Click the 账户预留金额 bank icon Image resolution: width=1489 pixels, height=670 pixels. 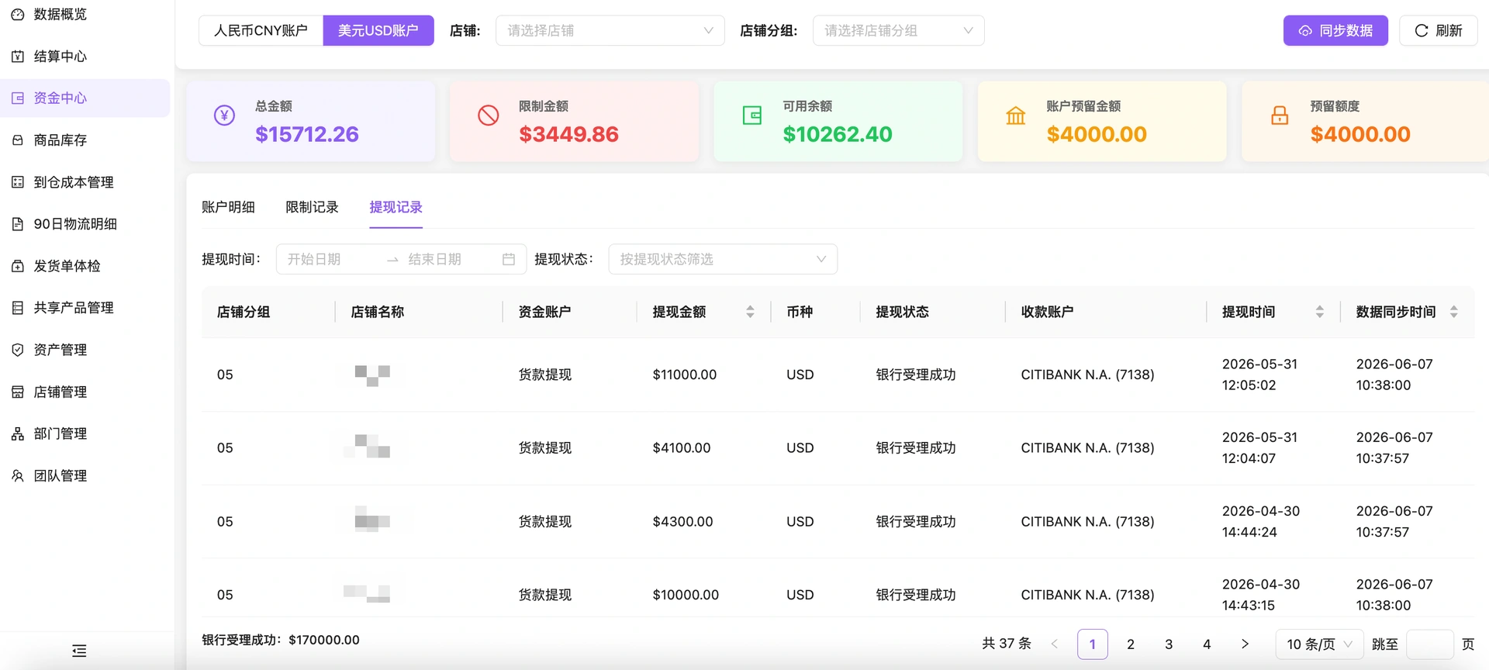(x=1016, y=116)
